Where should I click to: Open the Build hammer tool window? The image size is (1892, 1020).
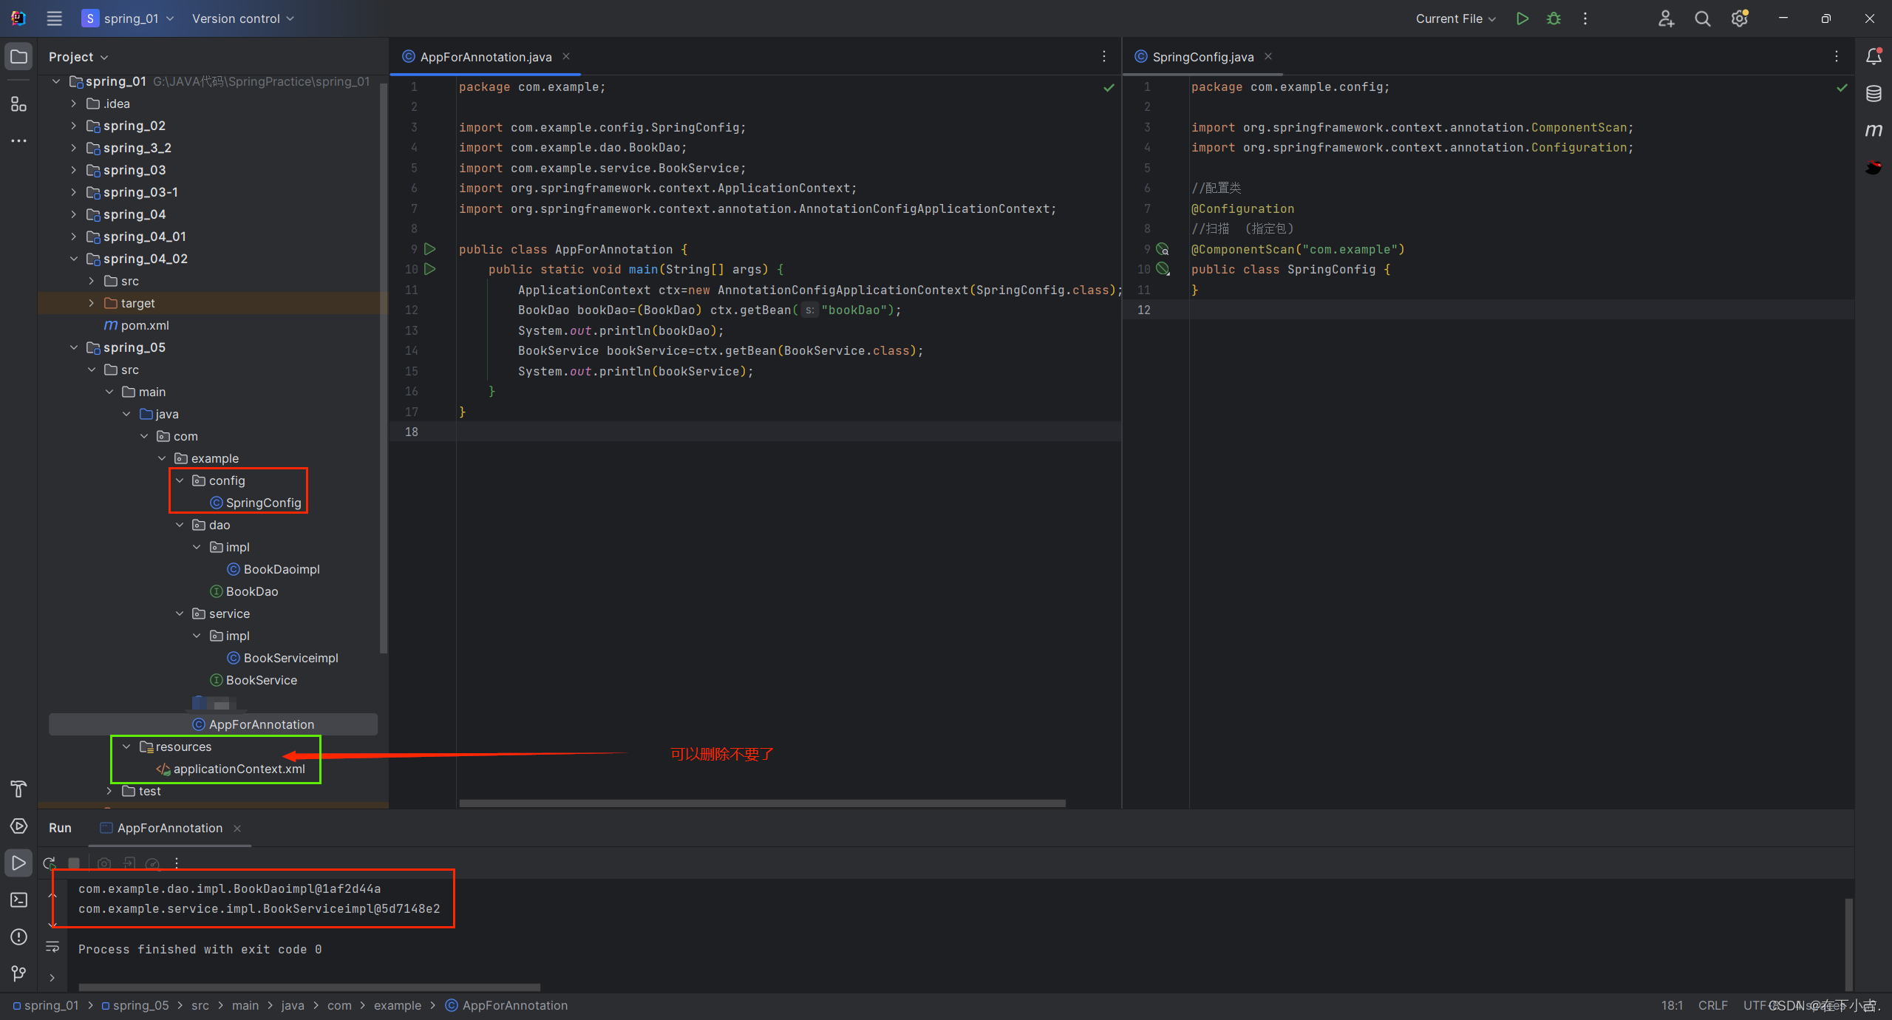(x=18, y=789)
